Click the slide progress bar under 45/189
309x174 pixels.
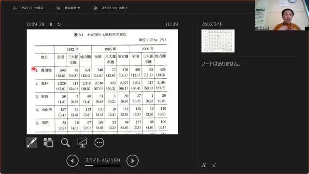102,166
